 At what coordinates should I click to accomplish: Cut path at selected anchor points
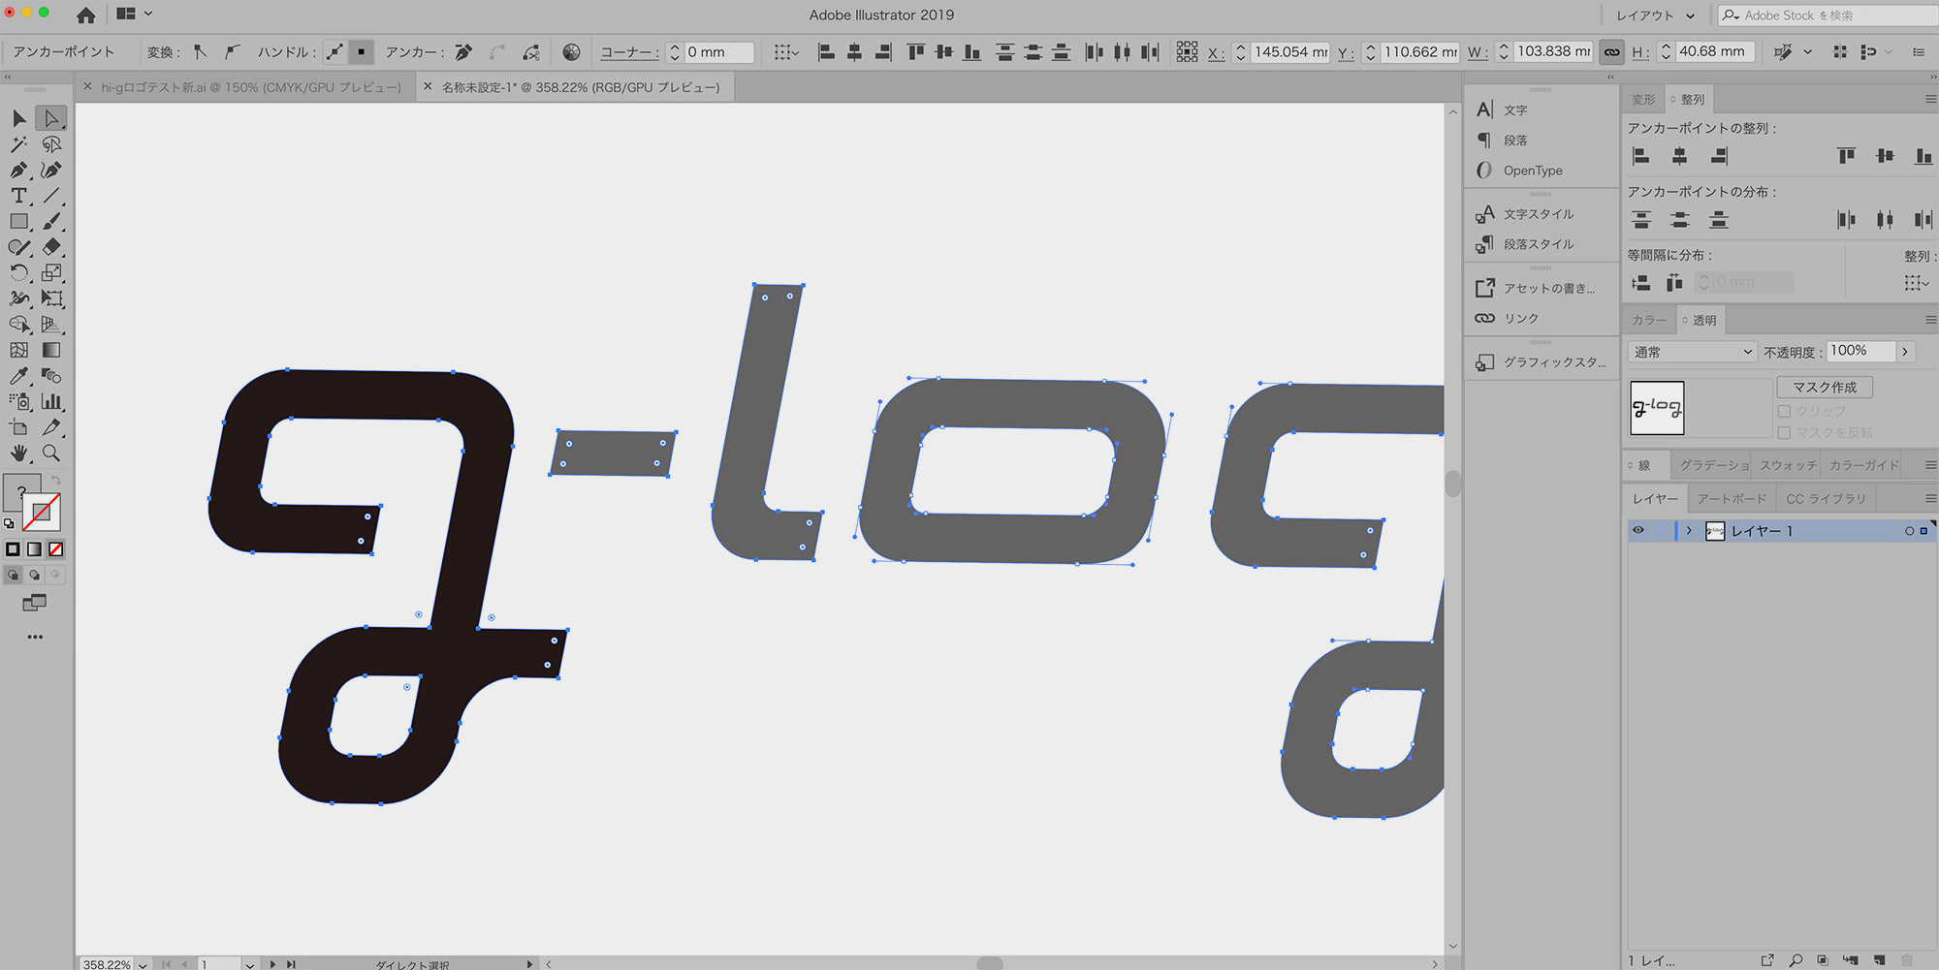(531, 52)
